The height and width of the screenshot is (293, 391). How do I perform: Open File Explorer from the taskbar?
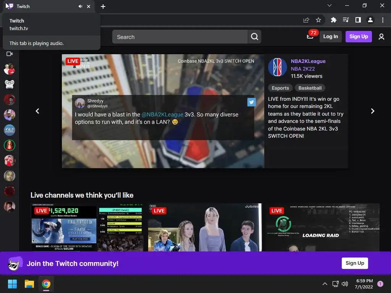pos(29,284)
